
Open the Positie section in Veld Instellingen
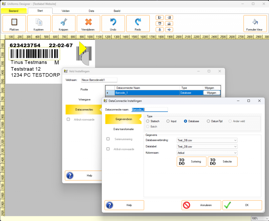84,90
